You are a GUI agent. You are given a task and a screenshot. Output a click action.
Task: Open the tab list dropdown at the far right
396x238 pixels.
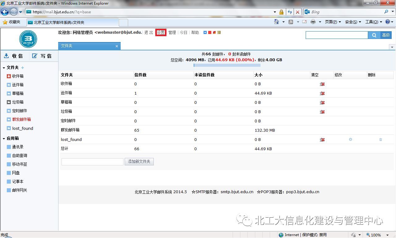(x=392, y=47)
